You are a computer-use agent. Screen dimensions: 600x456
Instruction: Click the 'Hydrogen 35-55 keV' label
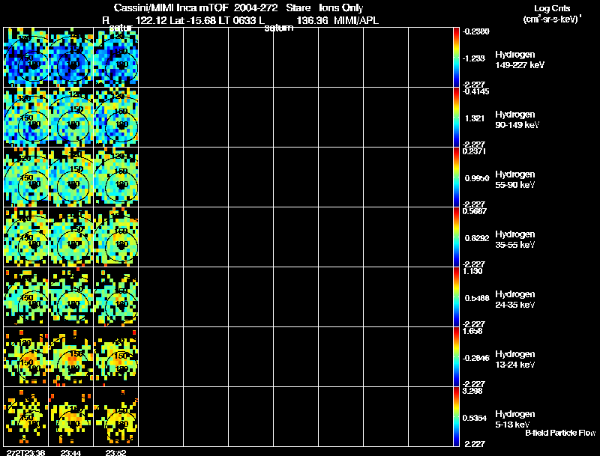pyautogui.click(x=515, y=240)
